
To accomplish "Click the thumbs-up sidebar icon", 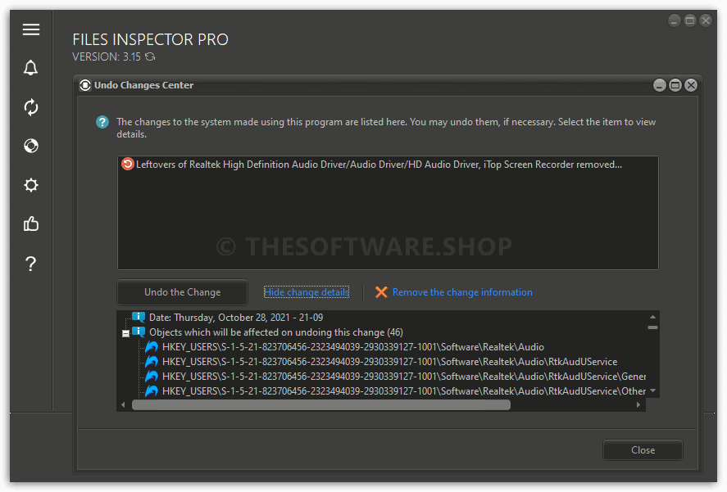I will pos(31,224).
